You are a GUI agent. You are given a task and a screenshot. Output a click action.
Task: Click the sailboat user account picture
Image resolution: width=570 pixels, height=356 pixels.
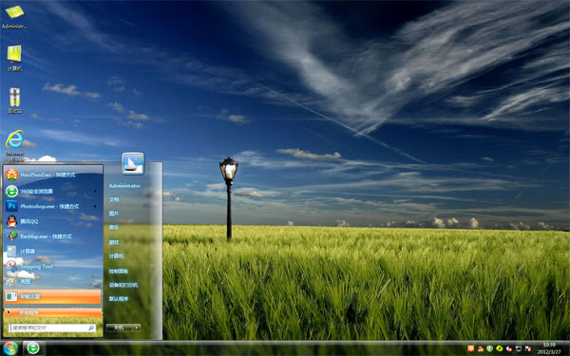(x=133, y=163)
